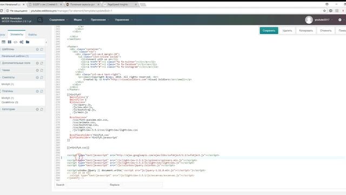This screenshot has width=346, height=195.
Task: Click inside the editor Search field
Action: [88, 185]
